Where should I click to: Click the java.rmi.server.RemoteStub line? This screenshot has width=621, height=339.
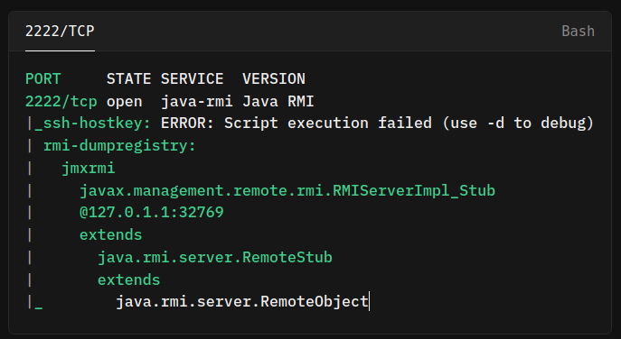pos(214,257)
